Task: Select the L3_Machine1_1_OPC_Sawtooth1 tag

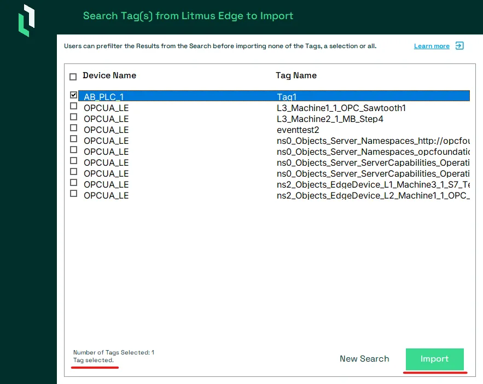Action: coord(341,108)
